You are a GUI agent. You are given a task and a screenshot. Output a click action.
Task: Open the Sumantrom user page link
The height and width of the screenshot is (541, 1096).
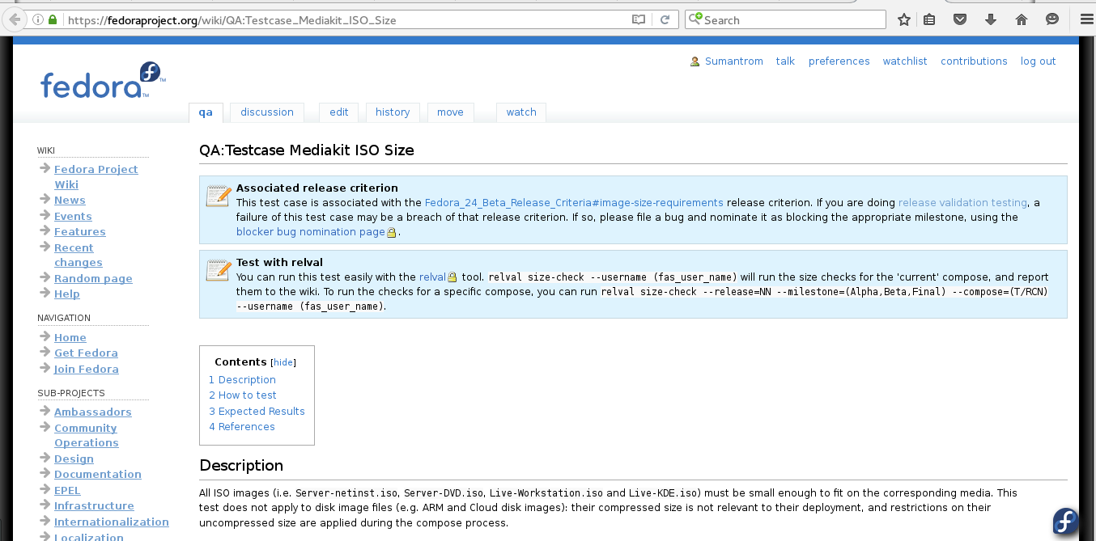coord(734,61)
